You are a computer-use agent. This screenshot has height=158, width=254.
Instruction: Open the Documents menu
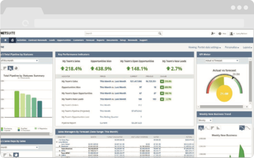112,40
